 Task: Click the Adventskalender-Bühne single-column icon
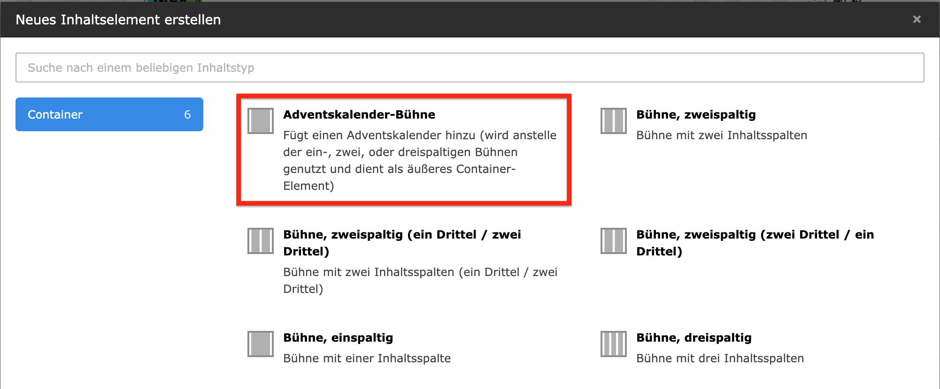pos(261,121)
